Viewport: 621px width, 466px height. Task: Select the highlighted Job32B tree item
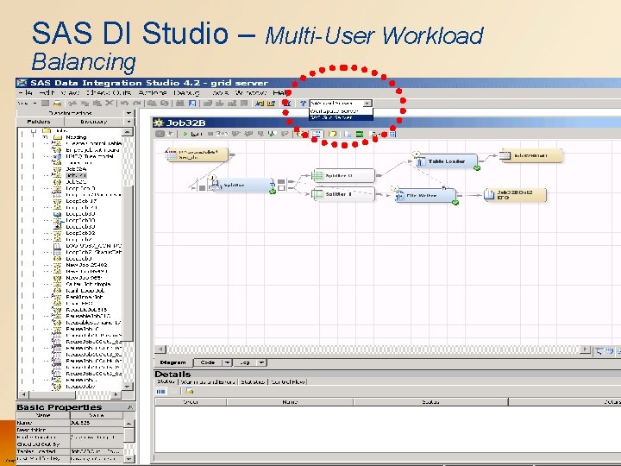[x=76, y=175]
